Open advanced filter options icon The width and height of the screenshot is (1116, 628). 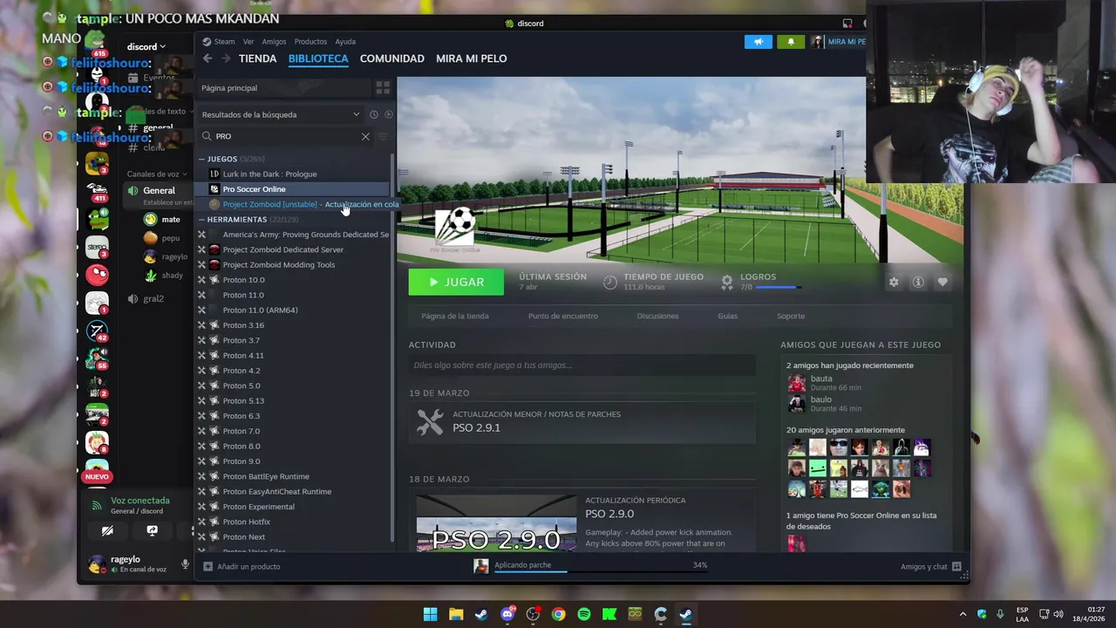pos(383,136)
